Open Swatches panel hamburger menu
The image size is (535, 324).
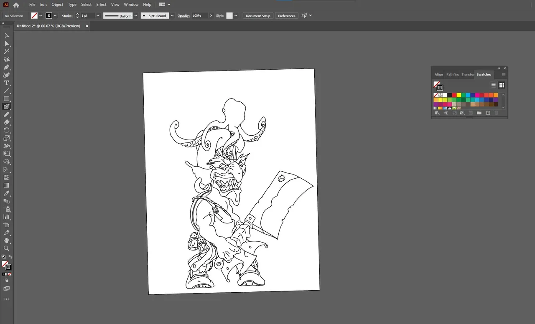click(504, 75)
